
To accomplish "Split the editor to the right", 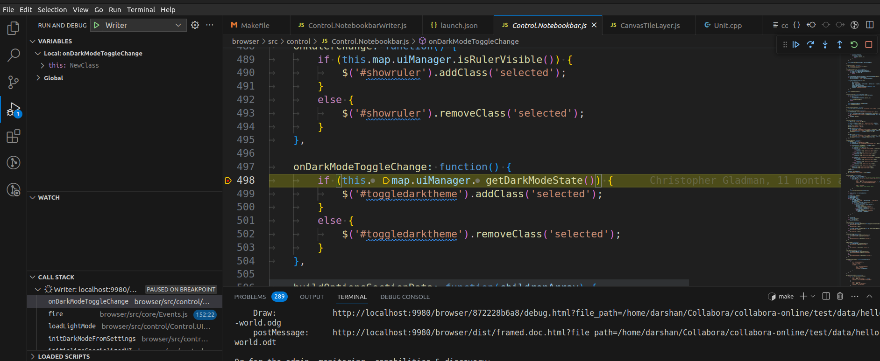I will [x=870, y=25].
